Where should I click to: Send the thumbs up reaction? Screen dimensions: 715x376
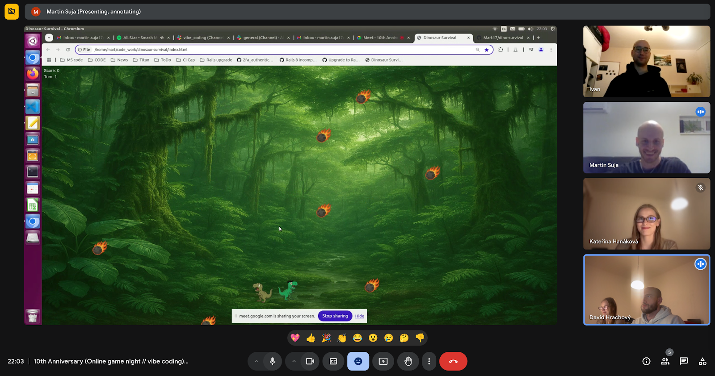(x=311, y=338)
